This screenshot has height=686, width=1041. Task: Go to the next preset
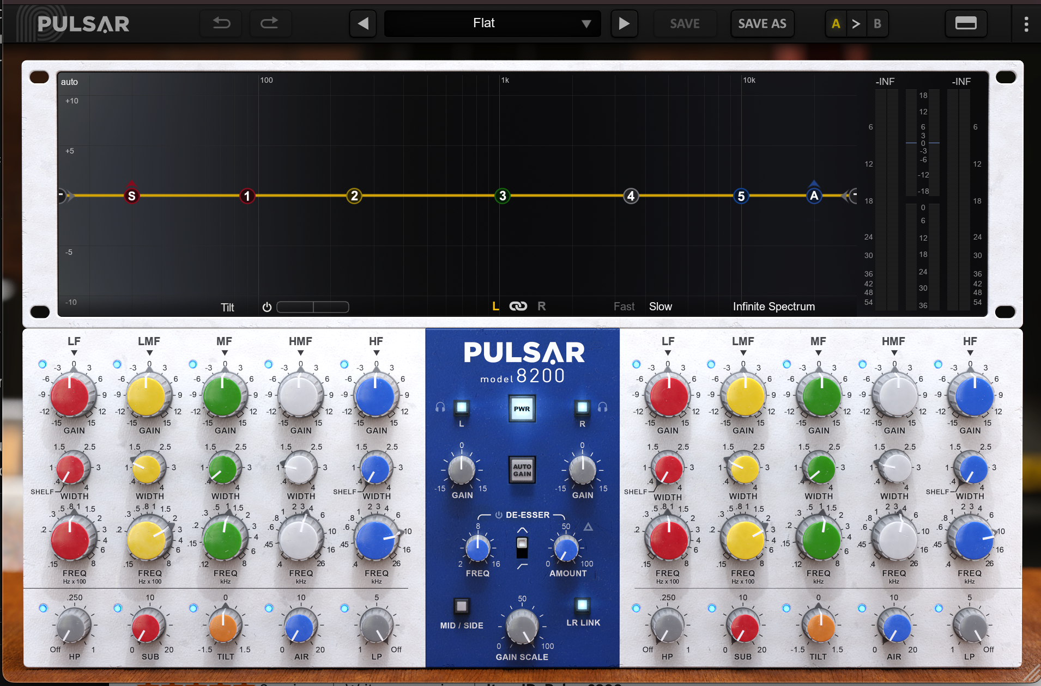(624, 23)
